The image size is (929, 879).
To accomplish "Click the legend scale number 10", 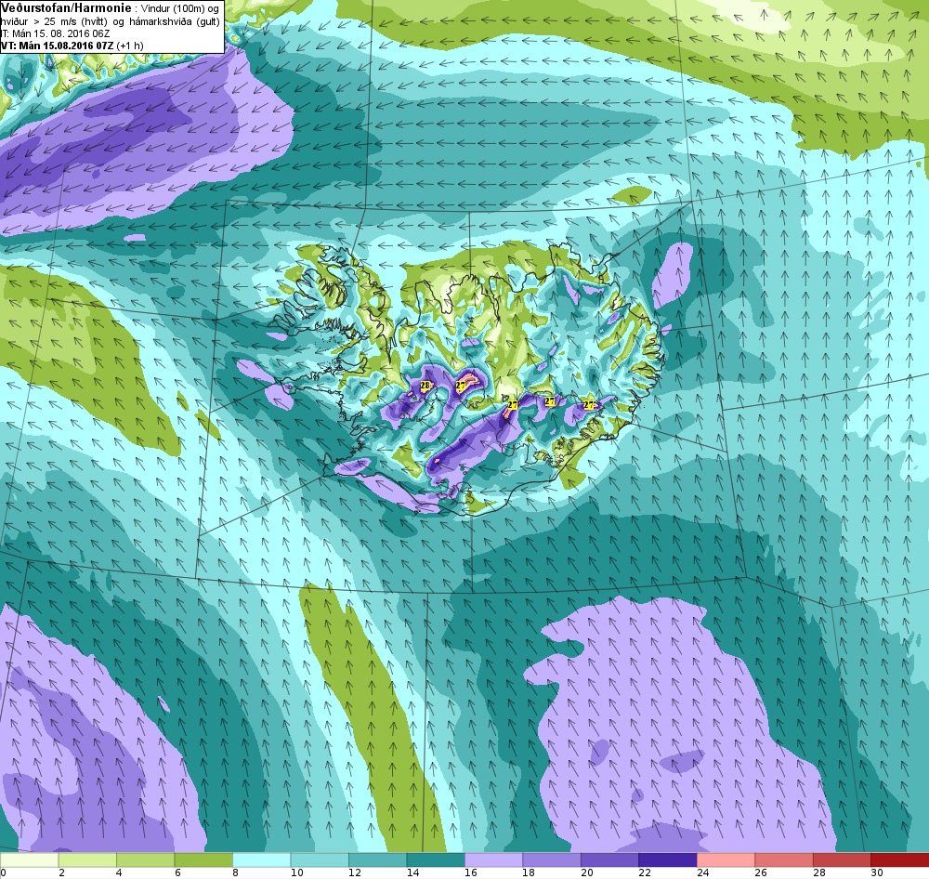I will click(x=297, y=872).
